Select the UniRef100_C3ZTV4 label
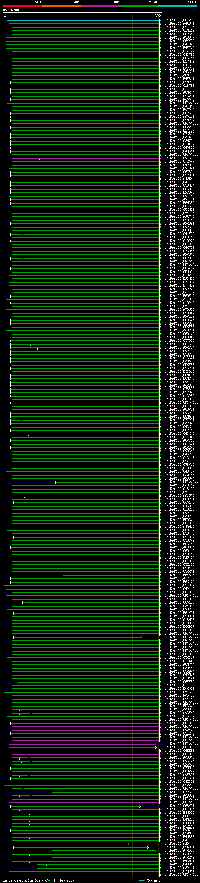This screenshot has height=883, width=200. pos(179,51)
